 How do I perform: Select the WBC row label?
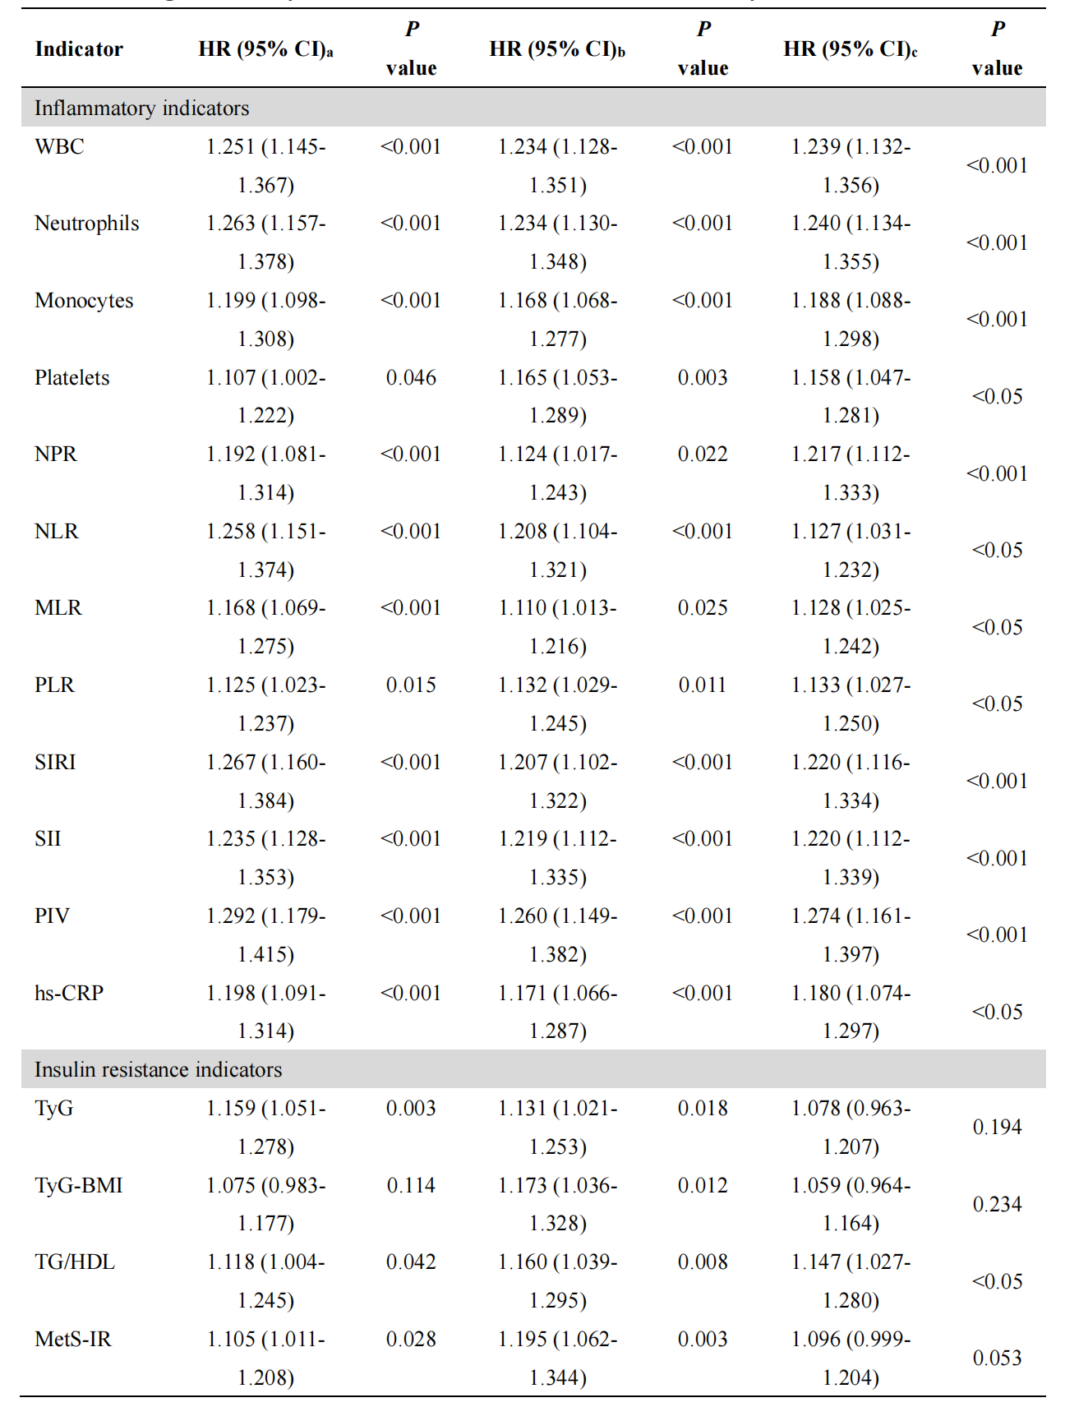pyautogui.click(x=59, y=147)
